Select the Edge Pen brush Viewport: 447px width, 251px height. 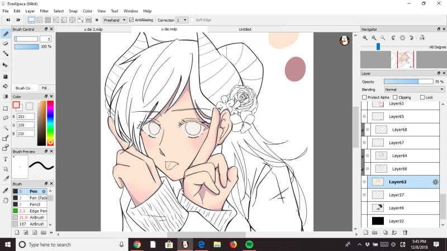30,211
